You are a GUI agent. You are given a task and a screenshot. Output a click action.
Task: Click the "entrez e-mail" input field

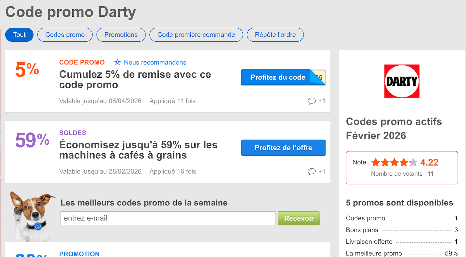[x=168, y=218]
